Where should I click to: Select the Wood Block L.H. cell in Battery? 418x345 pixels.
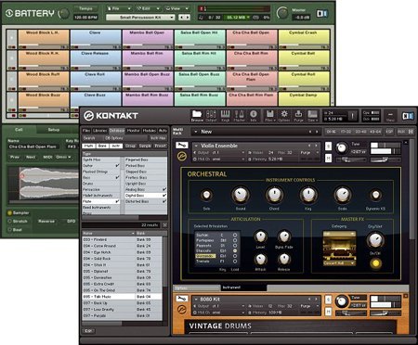44,39
